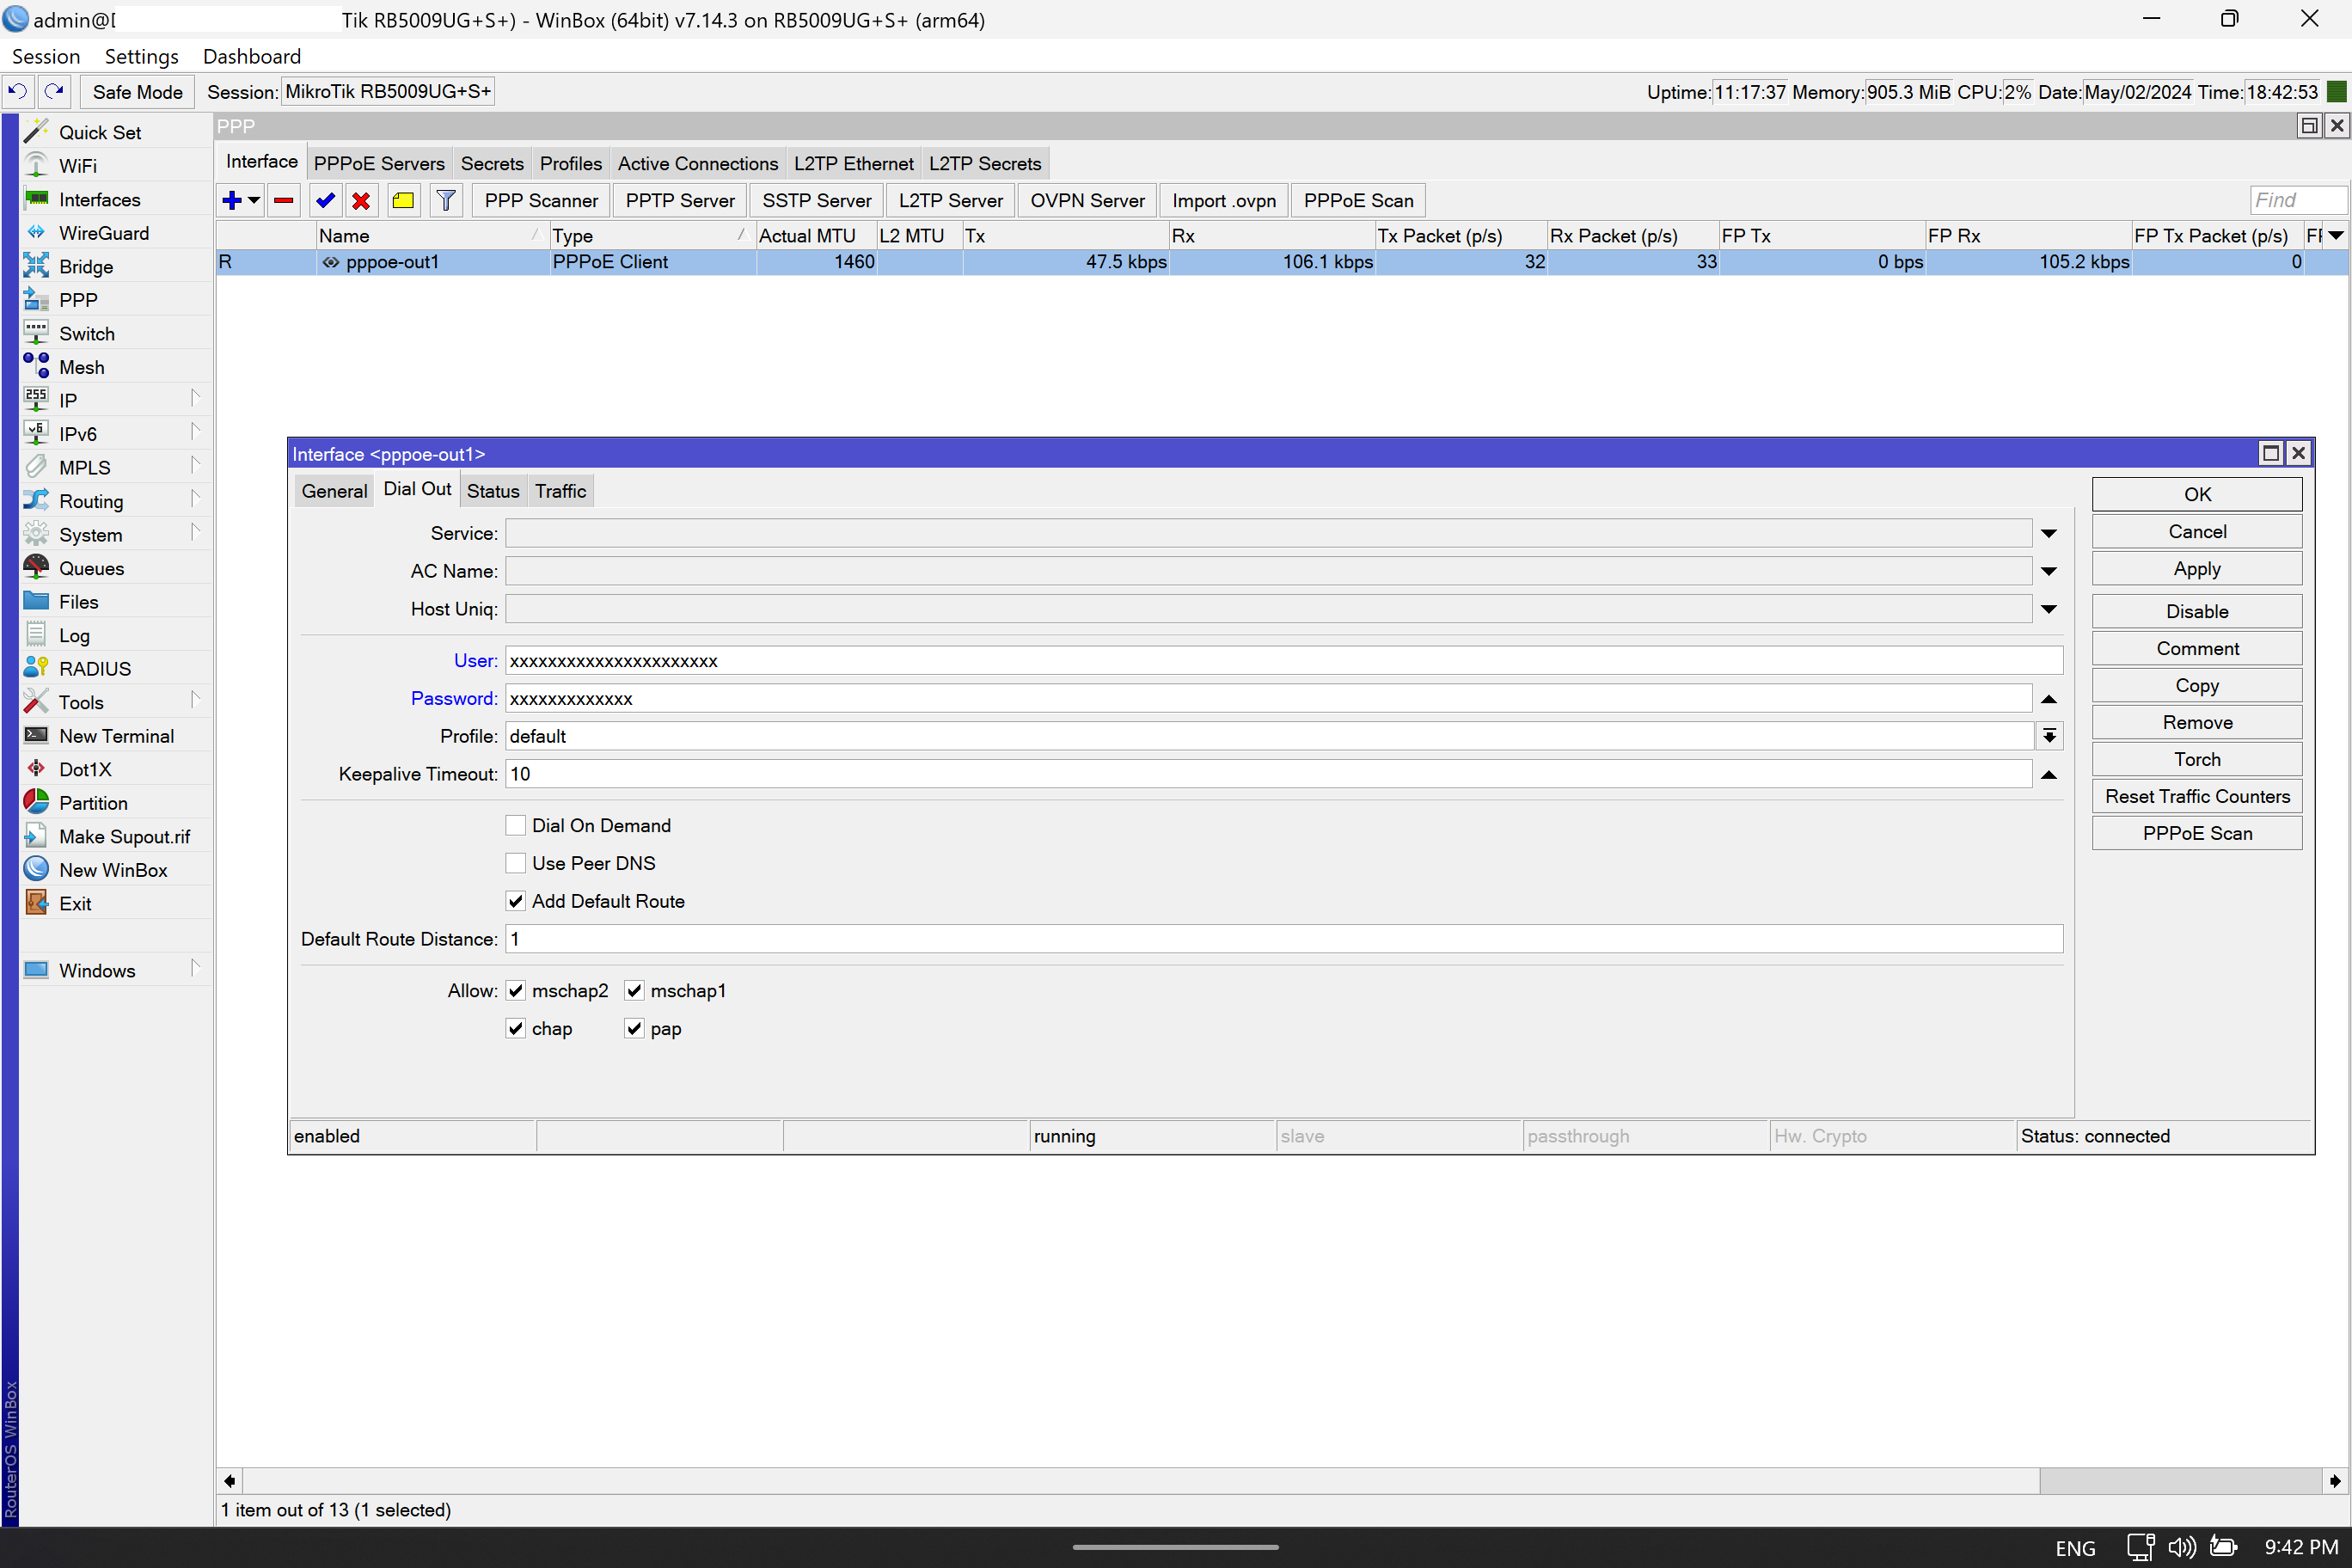Click the horizontal scrollbar thumb
Image resolution: width=2352 pixels, height=1568 pixels.
pos(1140,1480)
